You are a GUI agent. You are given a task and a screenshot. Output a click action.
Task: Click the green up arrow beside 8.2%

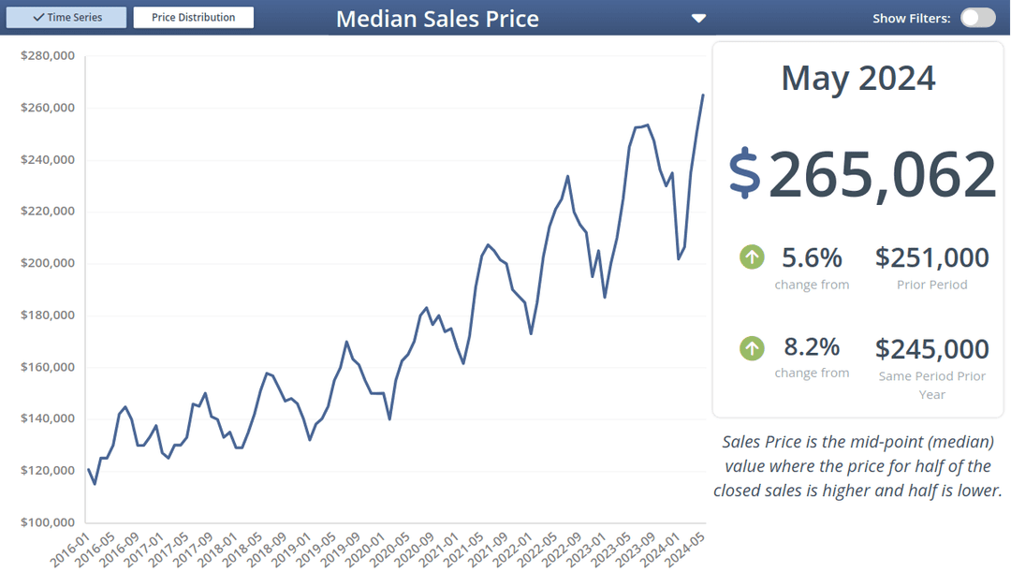752,348
